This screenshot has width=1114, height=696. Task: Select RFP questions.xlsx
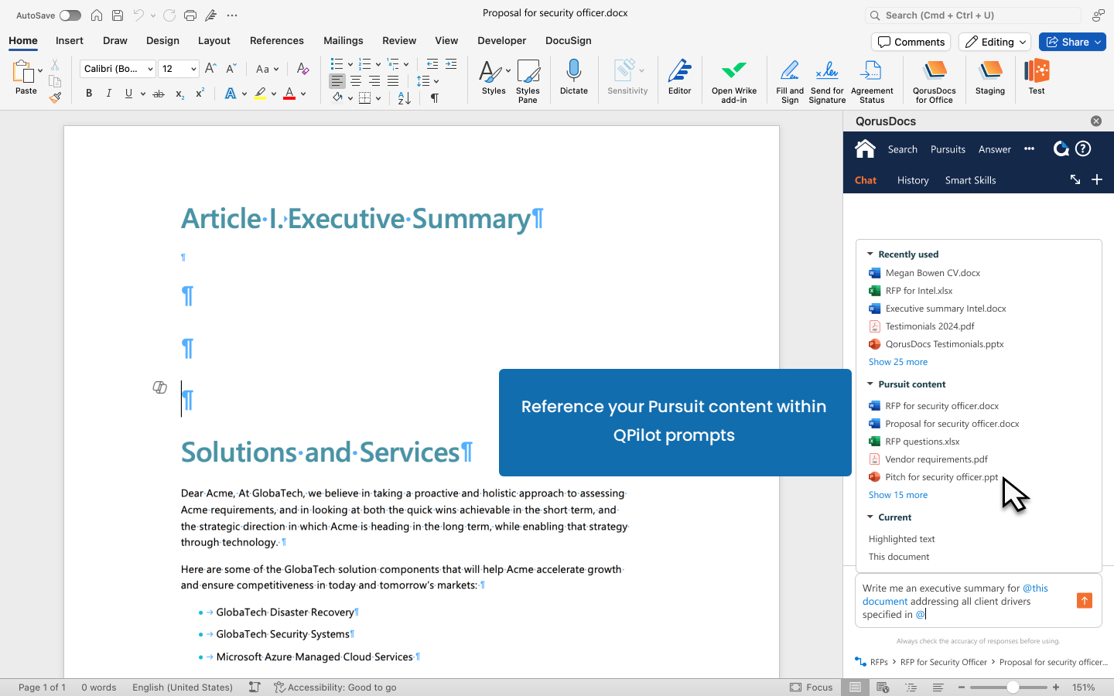click(x=922, y=442)
